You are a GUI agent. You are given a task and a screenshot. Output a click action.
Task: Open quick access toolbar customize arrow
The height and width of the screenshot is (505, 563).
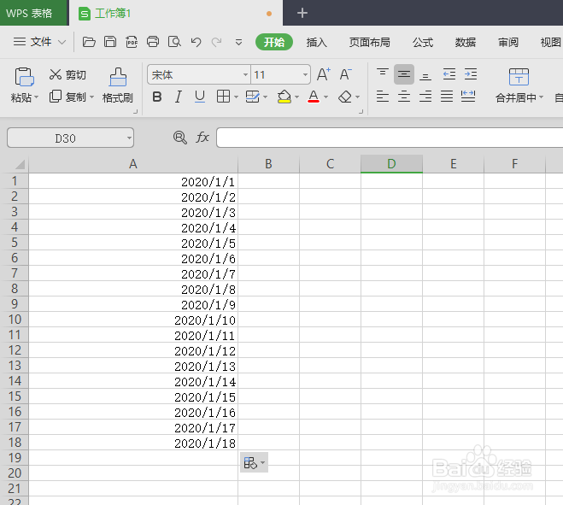pos(238,43)
